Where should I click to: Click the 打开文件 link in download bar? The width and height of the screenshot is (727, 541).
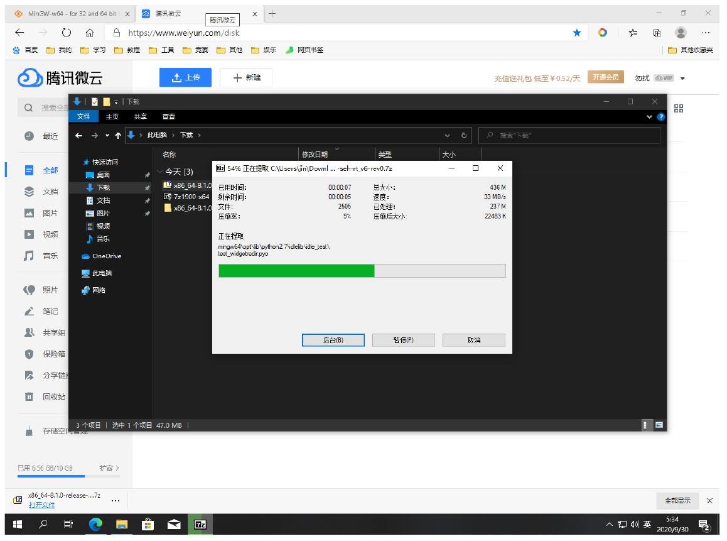coord(41,505)
